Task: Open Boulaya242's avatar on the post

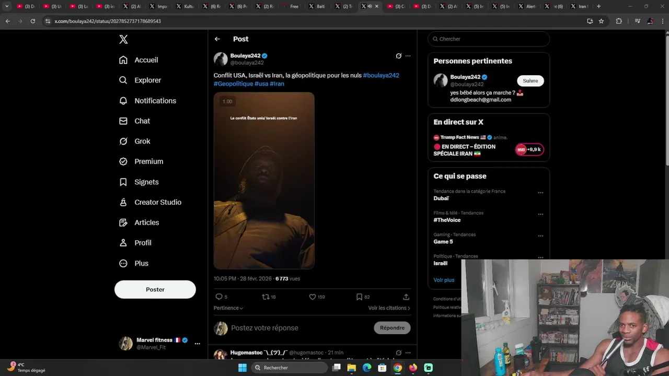Action: tap(221, 59)
